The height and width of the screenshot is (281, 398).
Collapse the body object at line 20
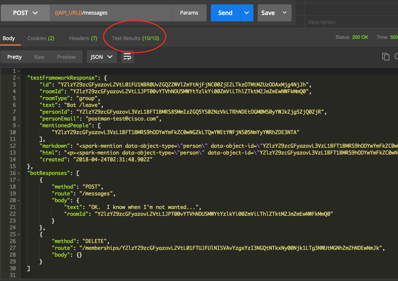[18, 200]
